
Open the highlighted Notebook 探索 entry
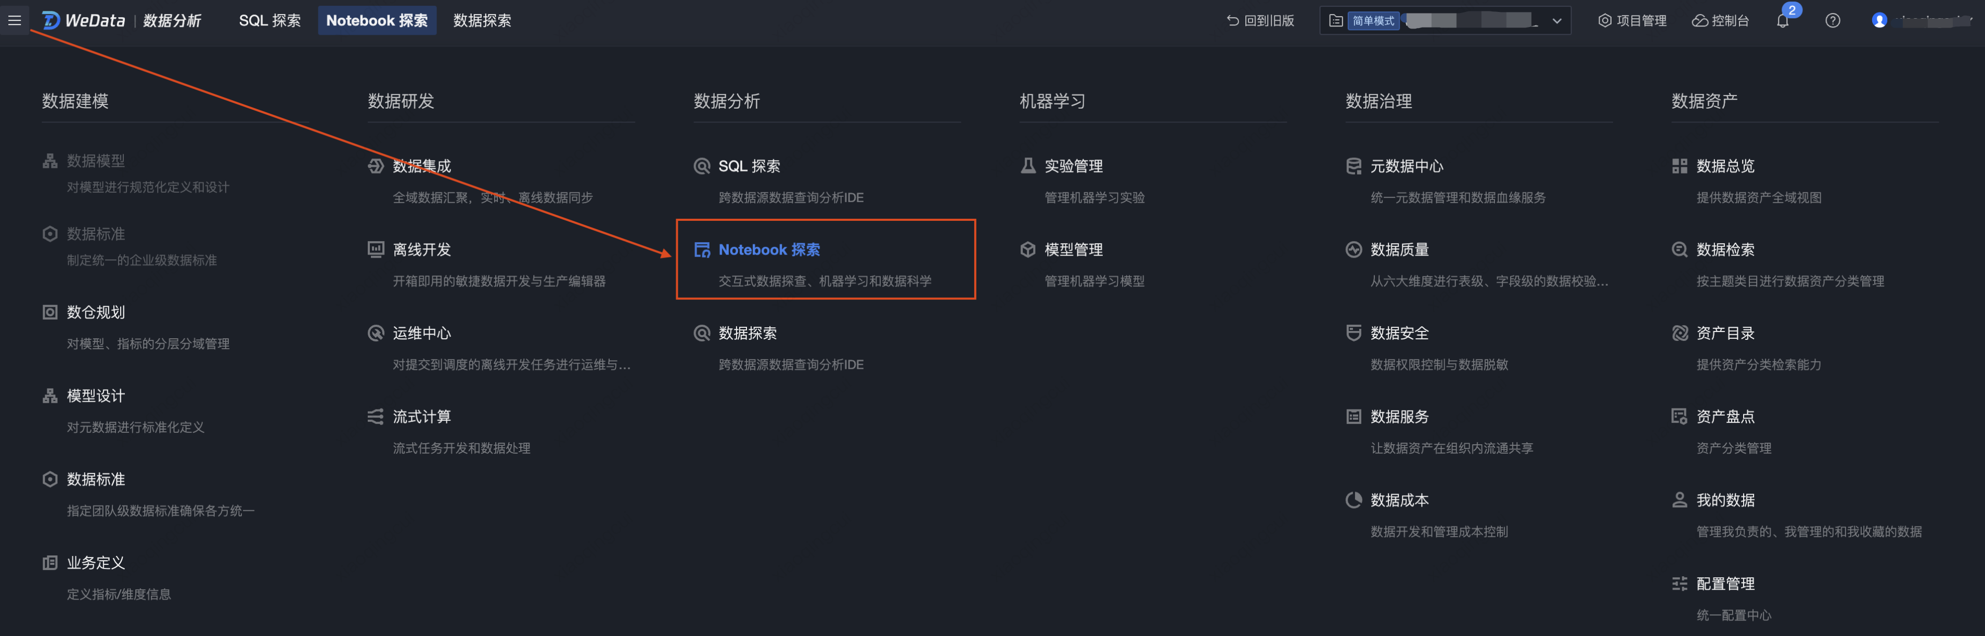tap(769, 250)
